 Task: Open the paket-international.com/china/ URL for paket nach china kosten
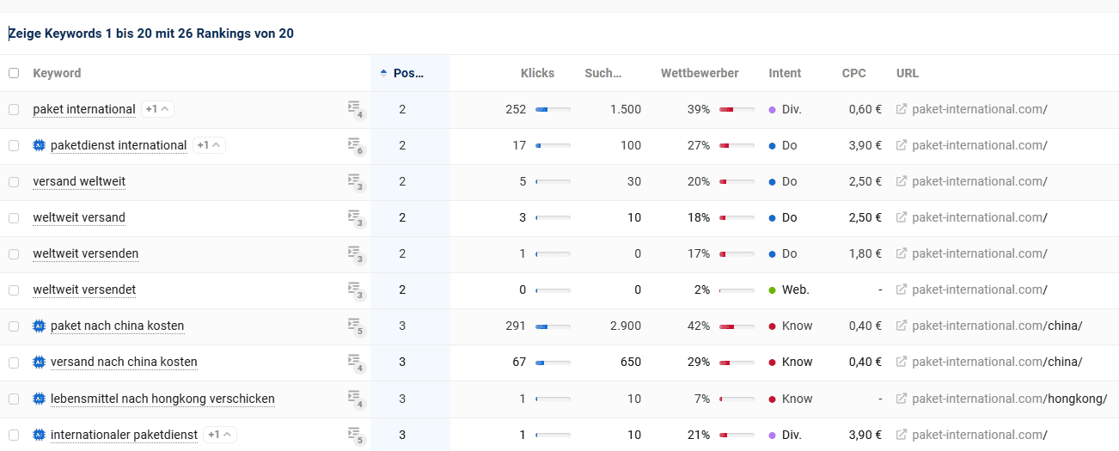pyautogui.click(x=997, y=326)
